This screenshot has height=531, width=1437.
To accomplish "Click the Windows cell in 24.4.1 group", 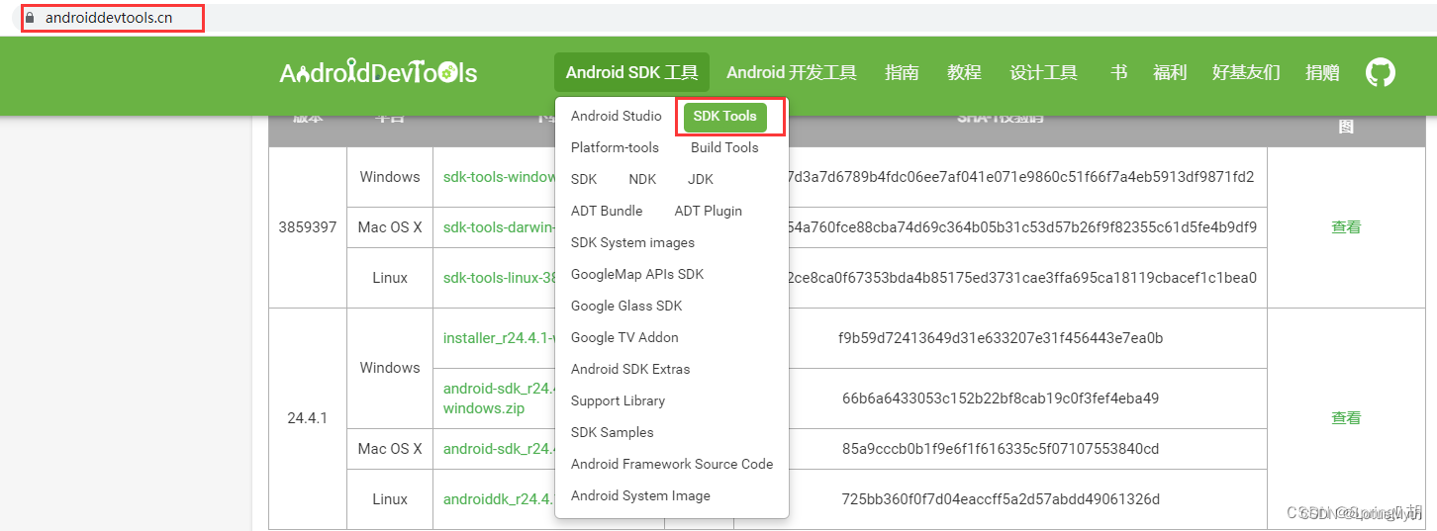I will (390, 368).
